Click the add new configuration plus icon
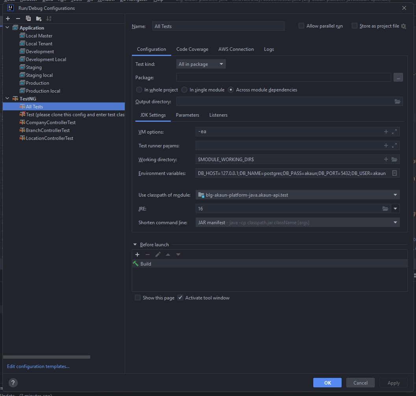 coord(8,19)
